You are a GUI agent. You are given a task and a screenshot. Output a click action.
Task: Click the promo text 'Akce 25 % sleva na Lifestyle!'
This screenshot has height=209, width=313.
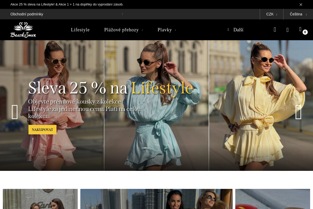(x=33, y=4)
